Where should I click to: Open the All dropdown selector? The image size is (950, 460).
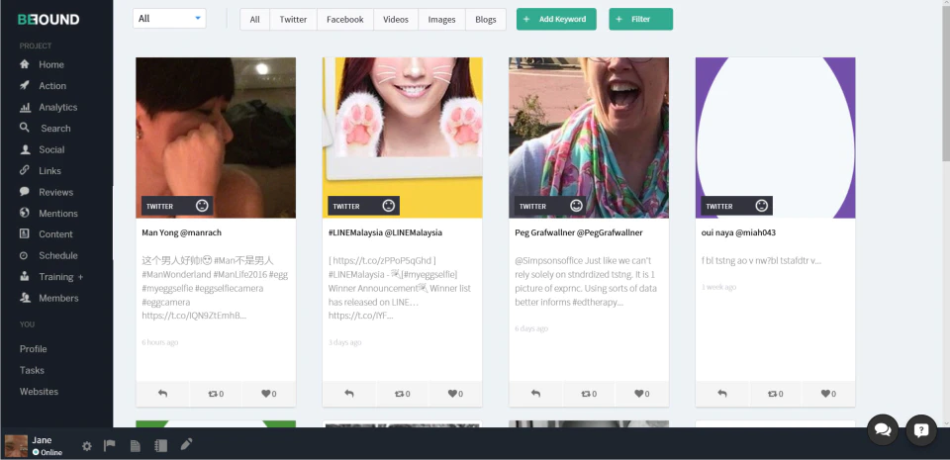coord(169,19)
